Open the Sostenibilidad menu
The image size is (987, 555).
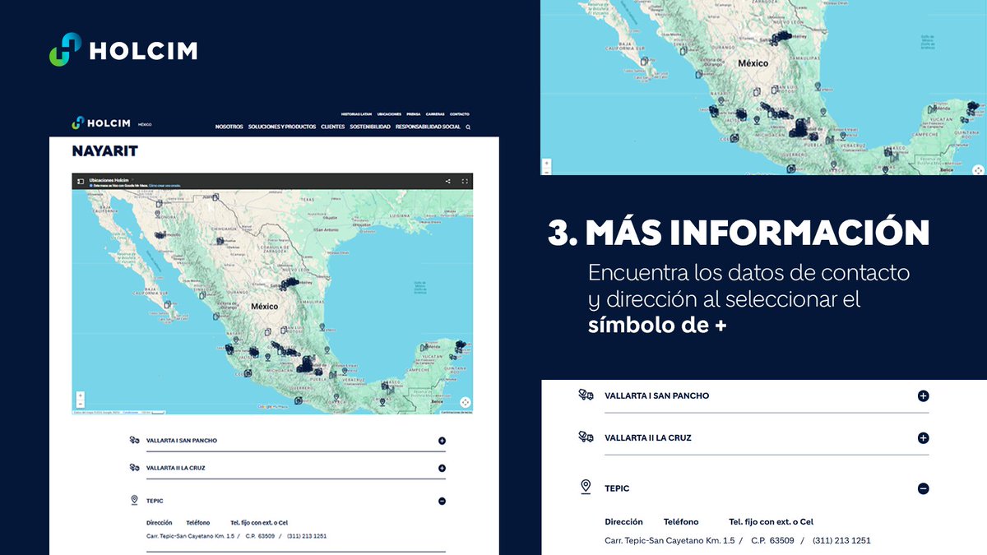[370, 127]
